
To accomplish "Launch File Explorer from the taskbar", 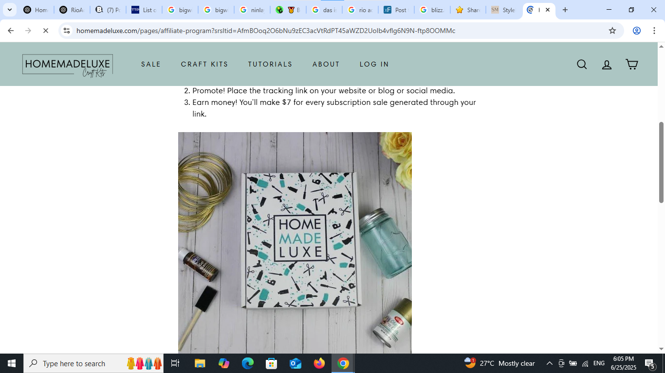I will [200, 363].
